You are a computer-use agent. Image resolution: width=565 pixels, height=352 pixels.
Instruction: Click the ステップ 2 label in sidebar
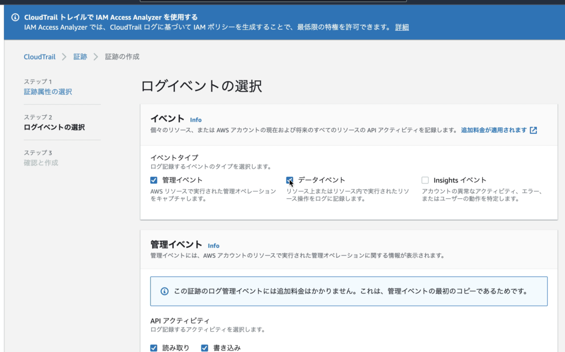[38, 117]
